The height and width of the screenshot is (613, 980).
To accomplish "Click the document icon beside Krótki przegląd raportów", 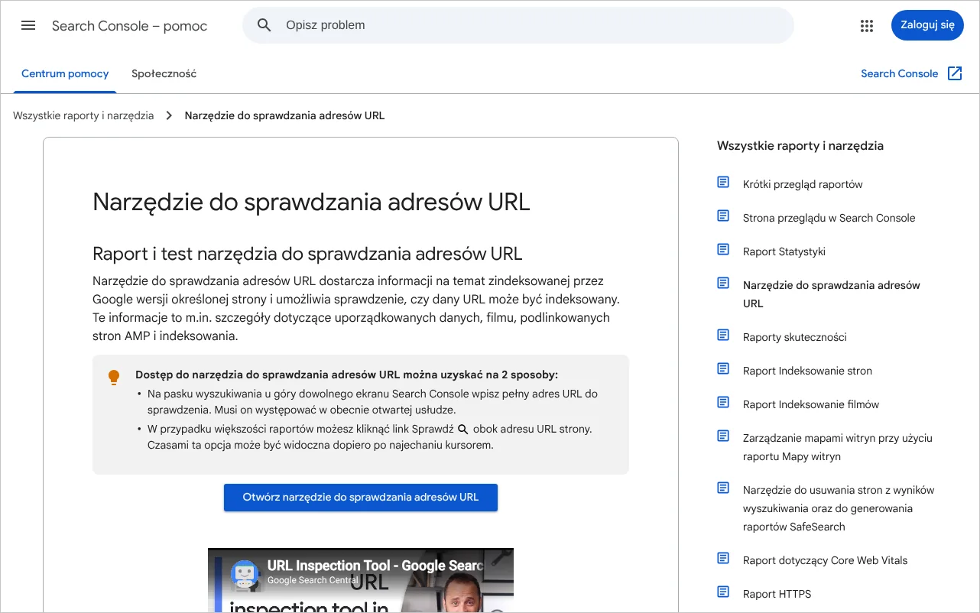I will click(723, 182).
